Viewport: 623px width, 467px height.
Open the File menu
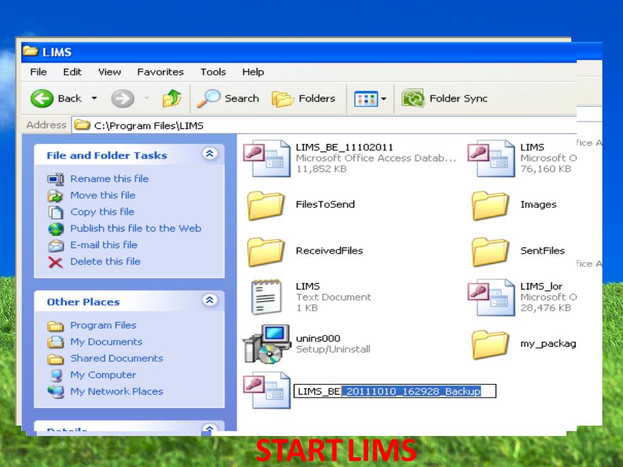38,72
